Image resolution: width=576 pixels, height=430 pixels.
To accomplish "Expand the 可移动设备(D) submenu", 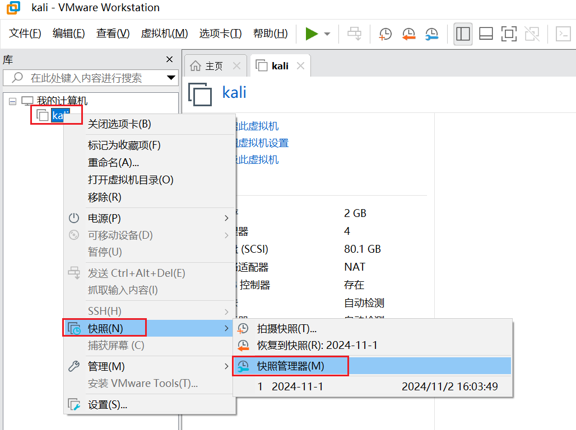I will [x=150, y=235].
